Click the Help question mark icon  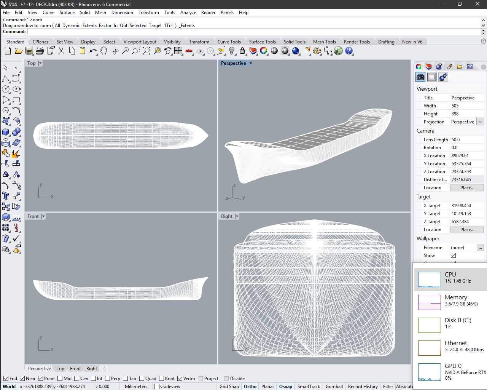point(349,51)
